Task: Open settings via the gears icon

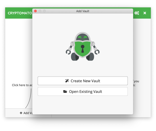Action: tap(137, 13)
